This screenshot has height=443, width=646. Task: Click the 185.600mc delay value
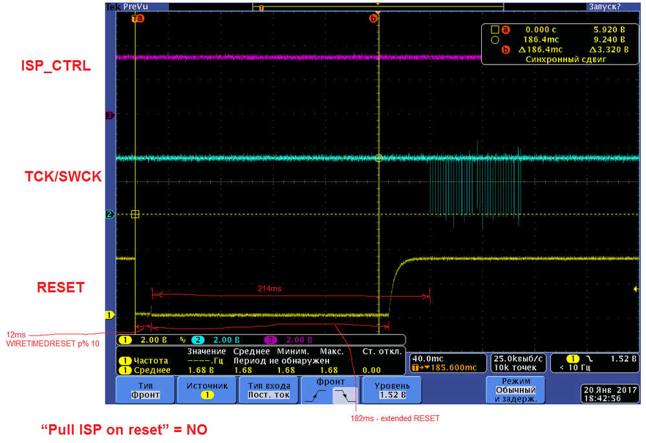(x=453, y=367)
